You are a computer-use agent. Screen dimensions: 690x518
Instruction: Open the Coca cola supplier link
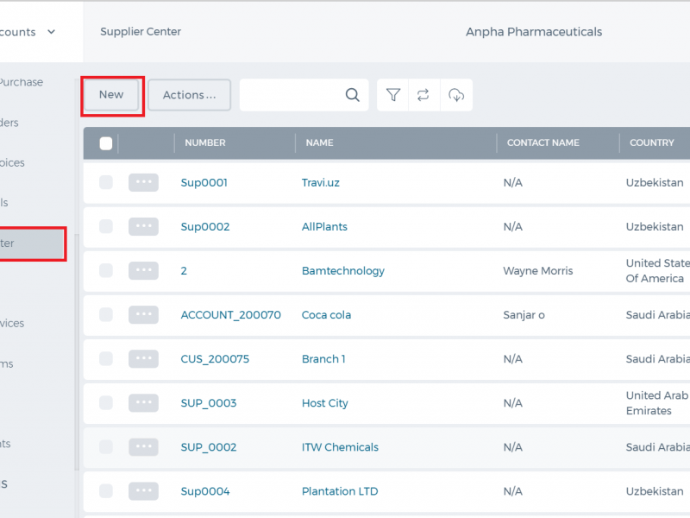(326, 315)
